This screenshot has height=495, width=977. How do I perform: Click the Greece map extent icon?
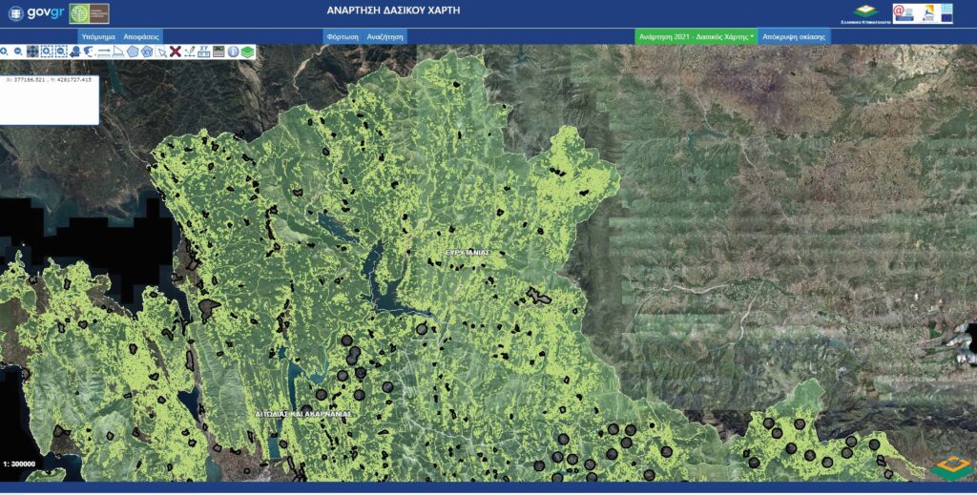click(90, 52)
